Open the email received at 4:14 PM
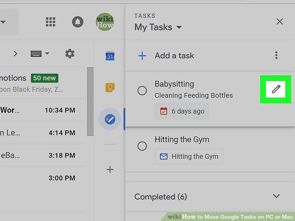This screenshot has width=295, height=221. [42, 133]
